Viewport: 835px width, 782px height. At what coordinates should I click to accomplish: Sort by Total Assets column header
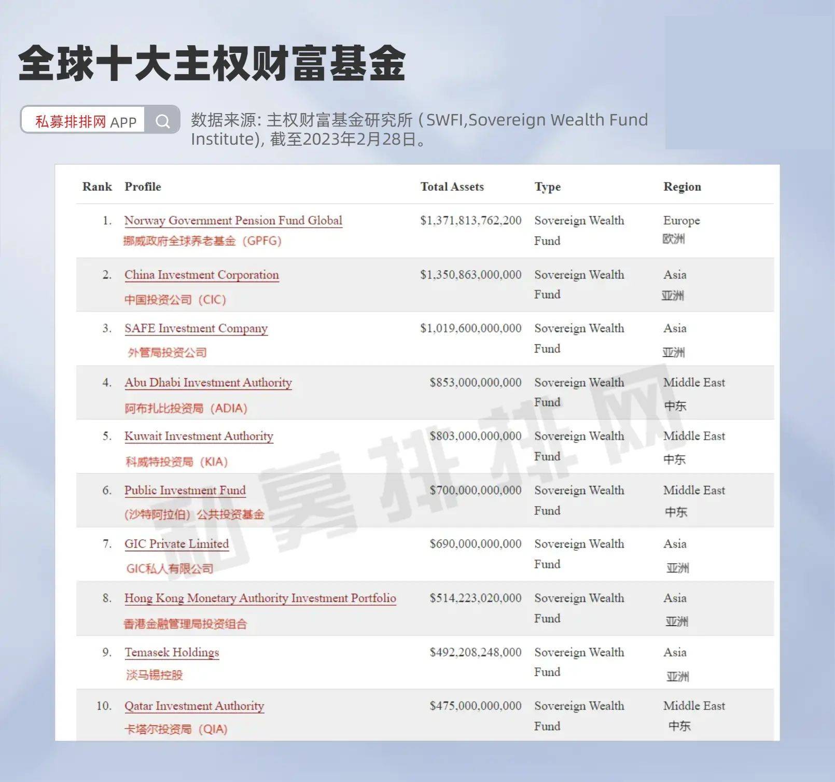(x=452, y=187)
